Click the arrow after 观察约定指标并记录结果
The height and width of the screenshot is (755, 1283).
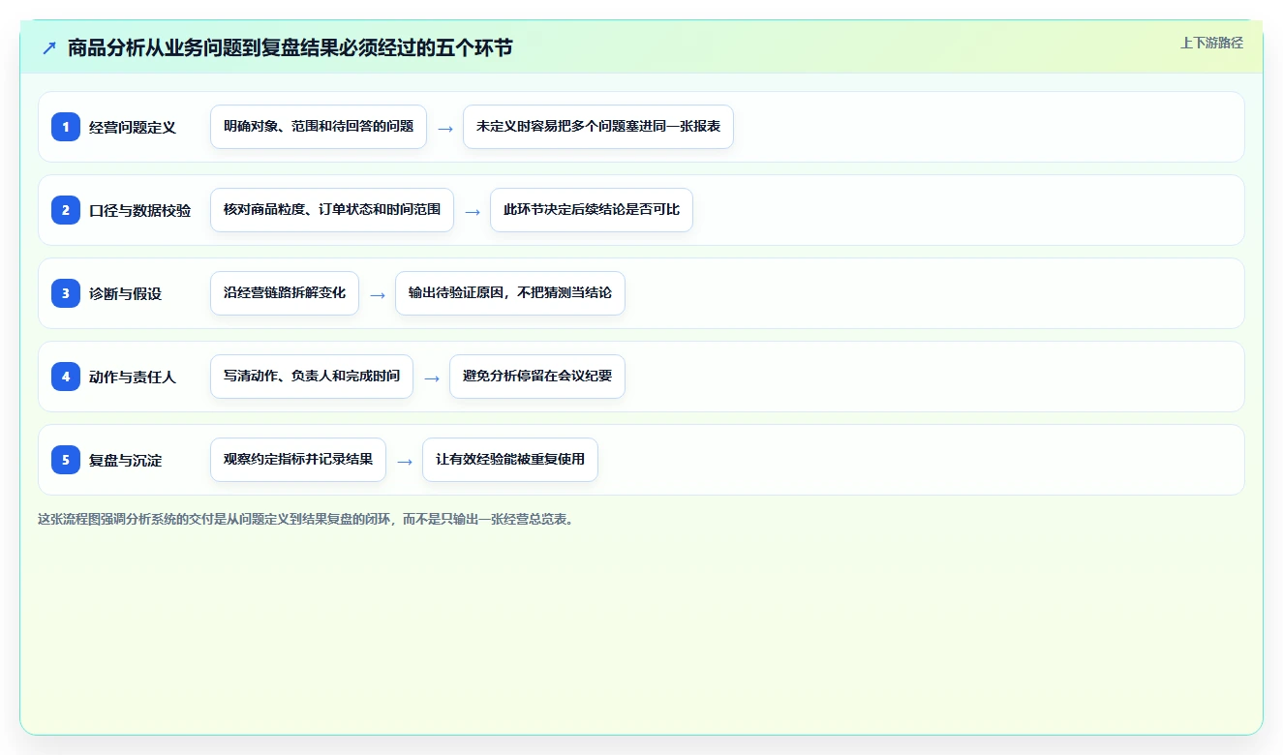coord(405,461)
